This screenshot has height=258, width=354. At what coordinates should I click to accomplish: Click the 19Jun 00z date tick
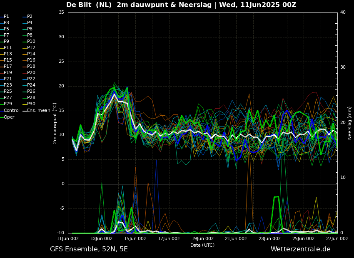click(x=202, y=239)
